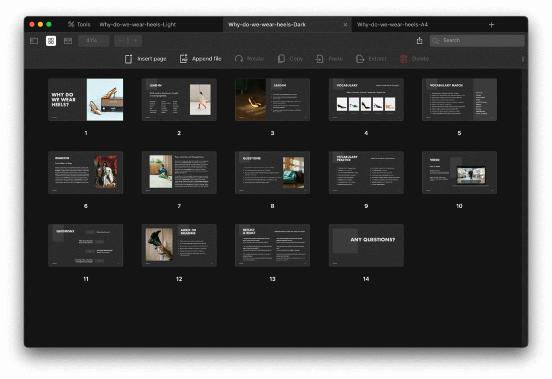Open the Tools menu
The image size is (552, 379).
point(79,24)
